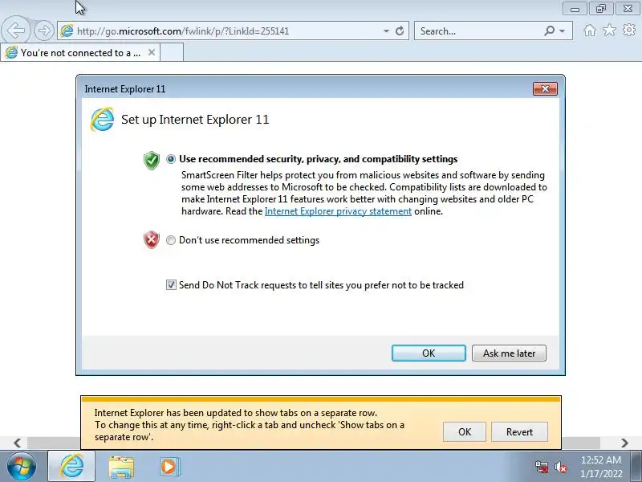642x482 pixels.
Task: Open search provider dropdown arrow
Action: click(563, 31)
